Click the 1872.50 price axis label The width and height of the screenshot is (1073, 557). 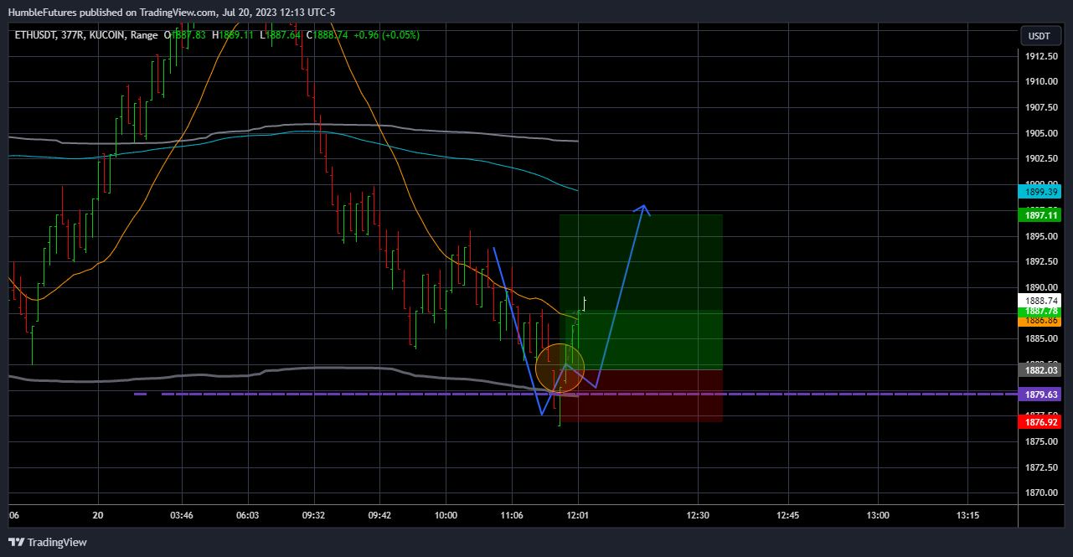[1039, 467]
